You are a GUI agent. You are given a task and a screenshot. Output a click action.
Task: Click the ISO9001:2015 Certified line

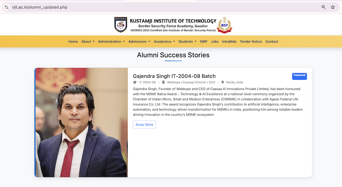pos(173,30)
